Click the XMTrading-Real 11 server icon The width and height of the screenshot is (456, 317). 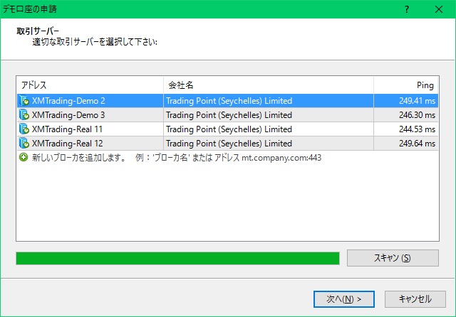point(24,129)
